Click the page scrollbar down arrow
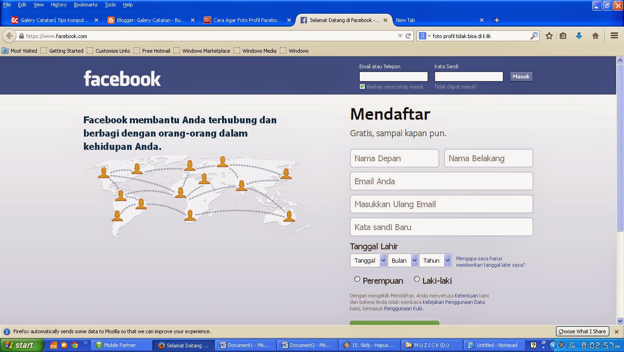This screenshot has width=624, height=352. coord(620,321)
